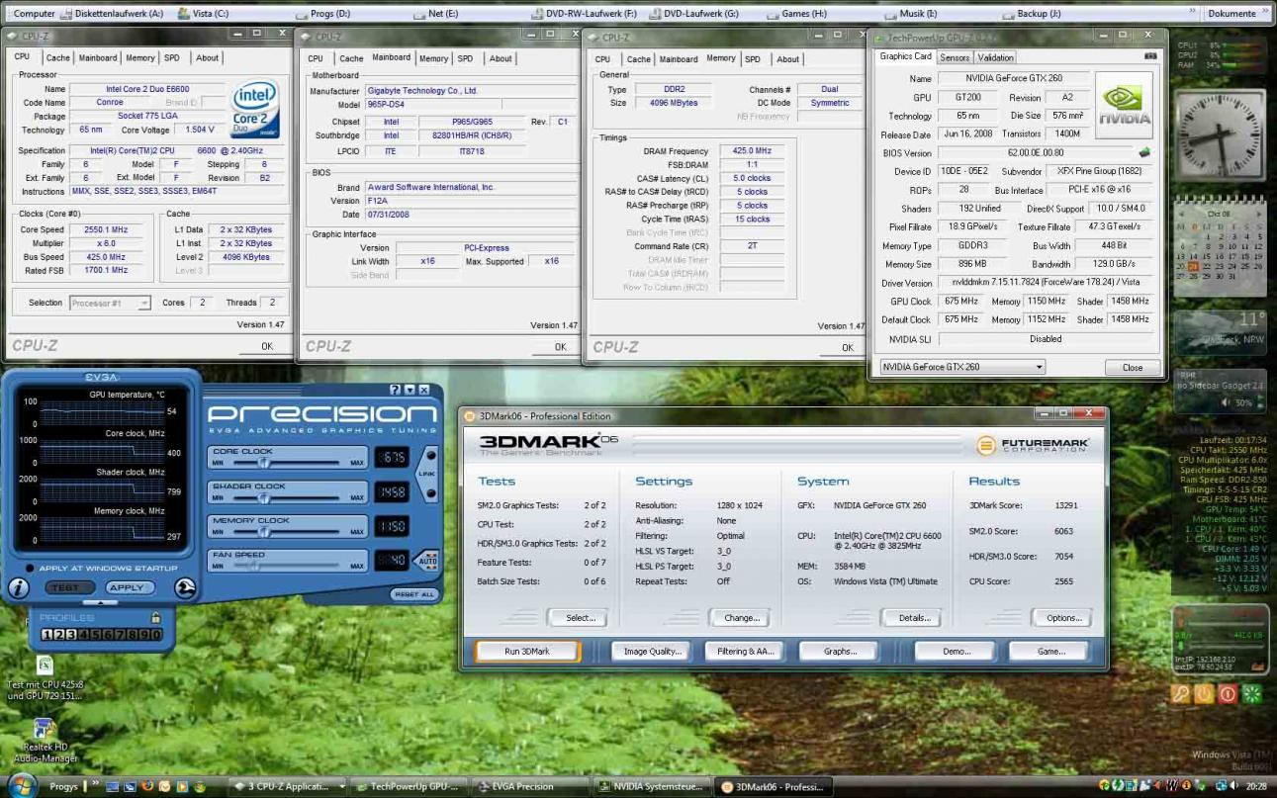Click the Shader Clock slider handle
This screenshot has height=798, width=1277.
point(263,497)
